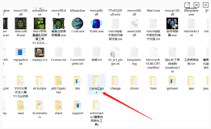
Task: Select the AI Scripts folder
Action: tap(40, 81)
